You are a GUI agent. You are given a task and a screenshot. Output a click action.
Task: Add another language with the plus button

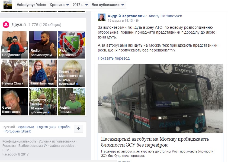point(79,129)
